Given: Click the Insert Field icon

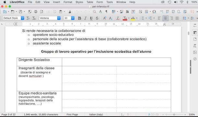Looking at the screenshot, I should (x=146, y=12).
